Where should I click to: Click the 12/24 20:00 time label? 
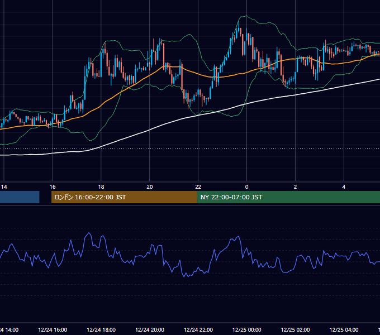pyautogui.click(x=150, y=329)
